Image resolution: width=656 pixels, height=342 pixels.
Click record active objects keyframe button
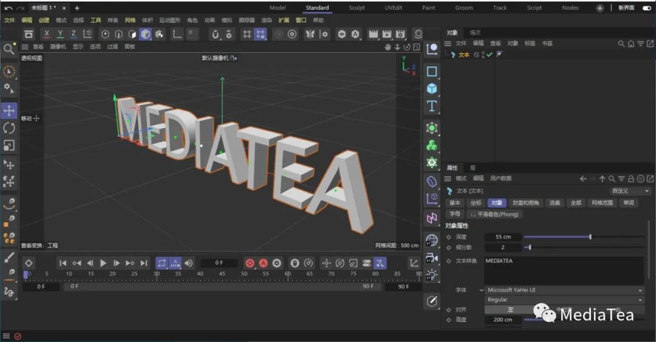(x=250, y=263)
